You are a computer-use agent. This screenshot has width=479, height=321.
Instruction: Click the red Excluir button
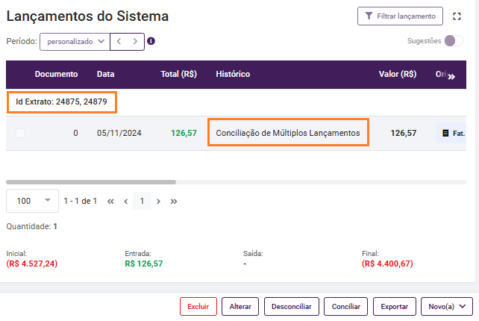(x=198, y=306)
